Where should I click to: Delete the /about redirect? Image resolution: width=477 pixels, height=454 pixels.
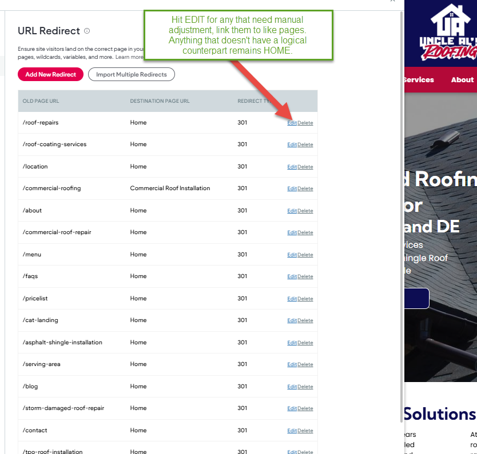305,211
